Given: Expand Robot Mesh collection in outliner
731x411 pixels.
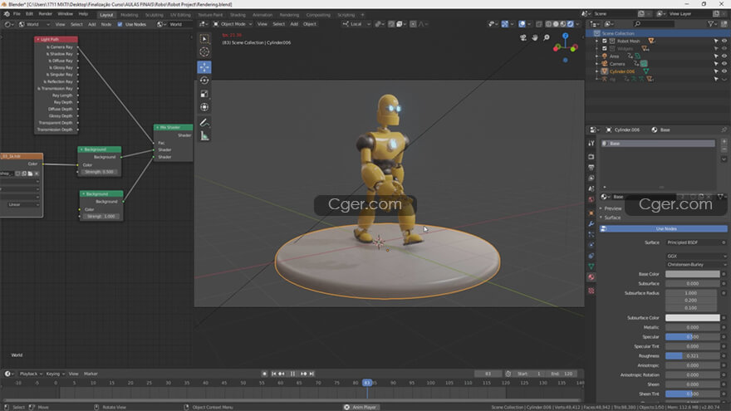Looking at the screenshot, I should tap(596, 41).
